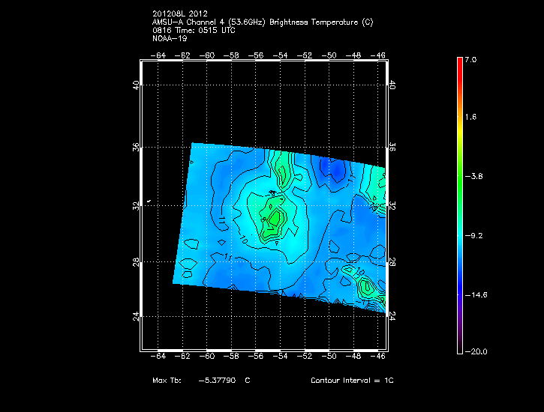Viewport: 544px width, 412px height.
Task: Click the 24 latitude label on the right axis
Action: [392, 316]
